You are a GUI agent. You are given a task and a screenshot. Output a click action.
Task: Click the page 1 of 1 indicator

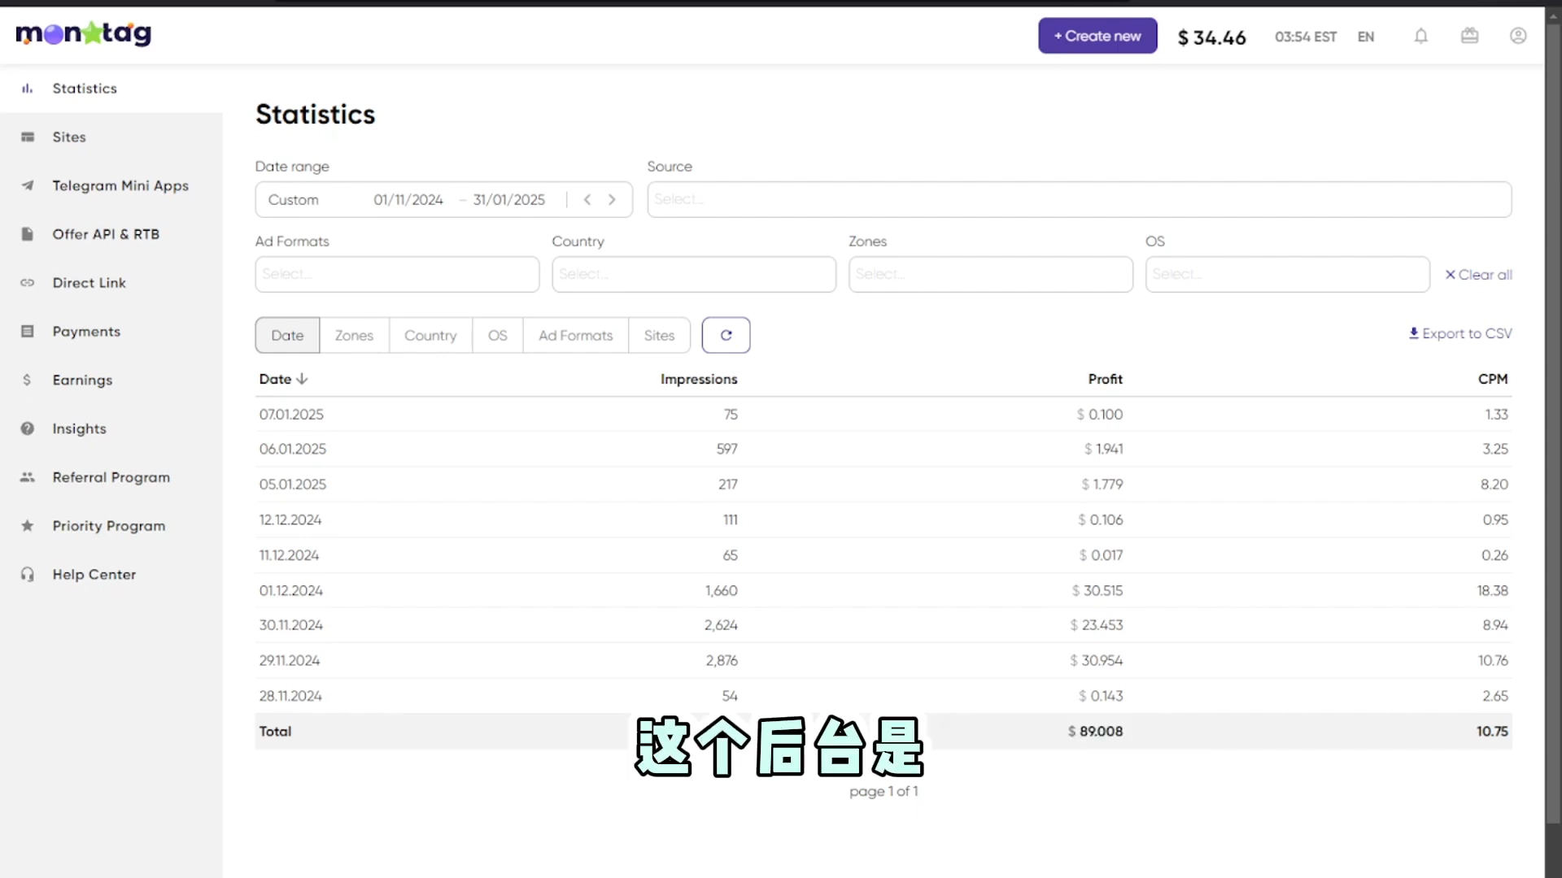point(884,791)
